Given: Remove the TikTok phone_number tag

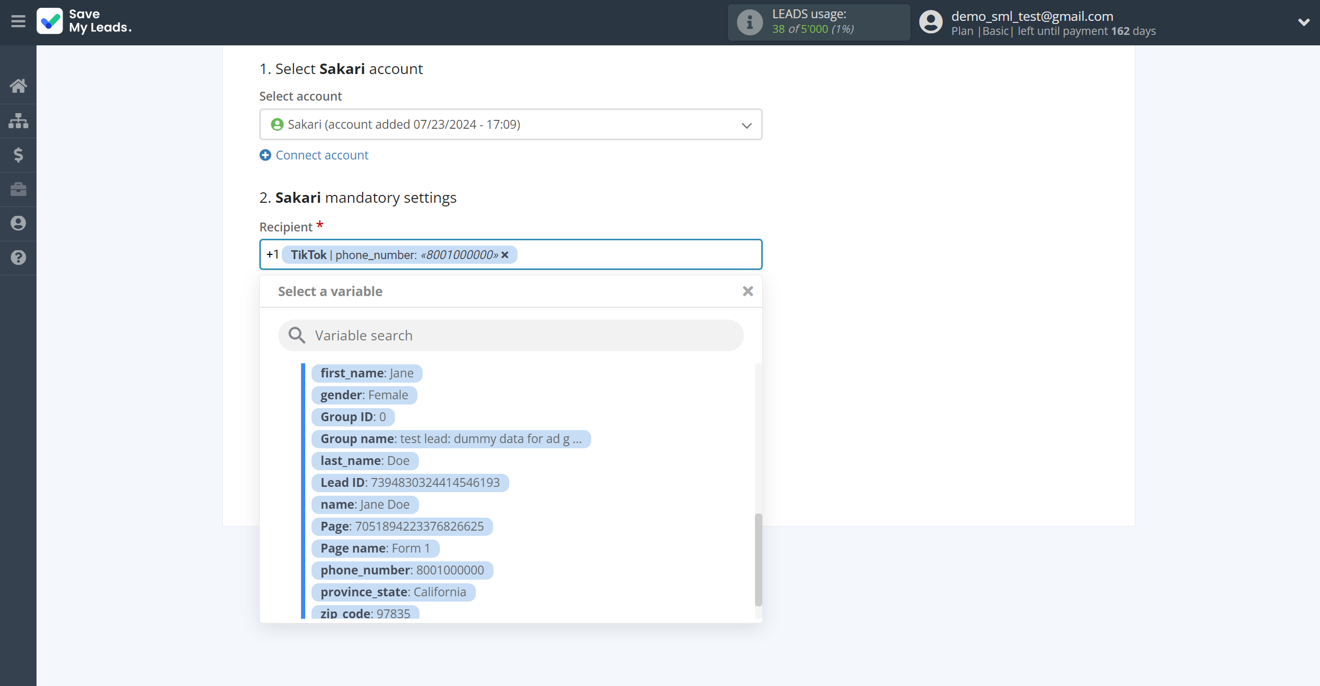Looking at the screenshot, I should (x=505, y=255).
